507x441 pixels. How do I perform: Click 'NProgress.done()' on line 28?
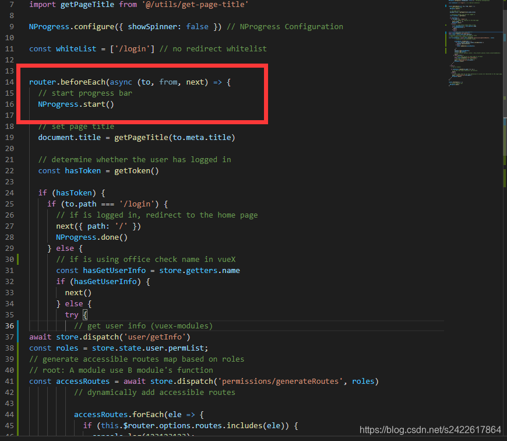click(92, 237)
